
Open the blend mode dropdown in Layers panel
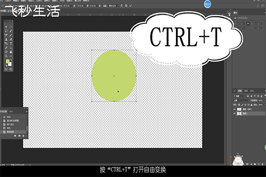click(x=241, y=100)
